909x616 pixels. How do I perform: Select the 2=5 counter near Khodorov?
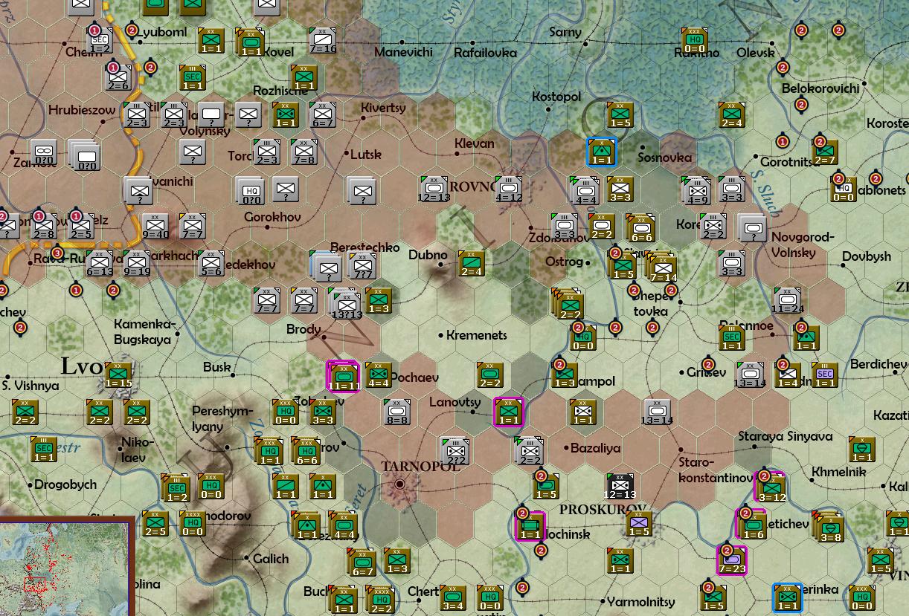coord(155,523)
